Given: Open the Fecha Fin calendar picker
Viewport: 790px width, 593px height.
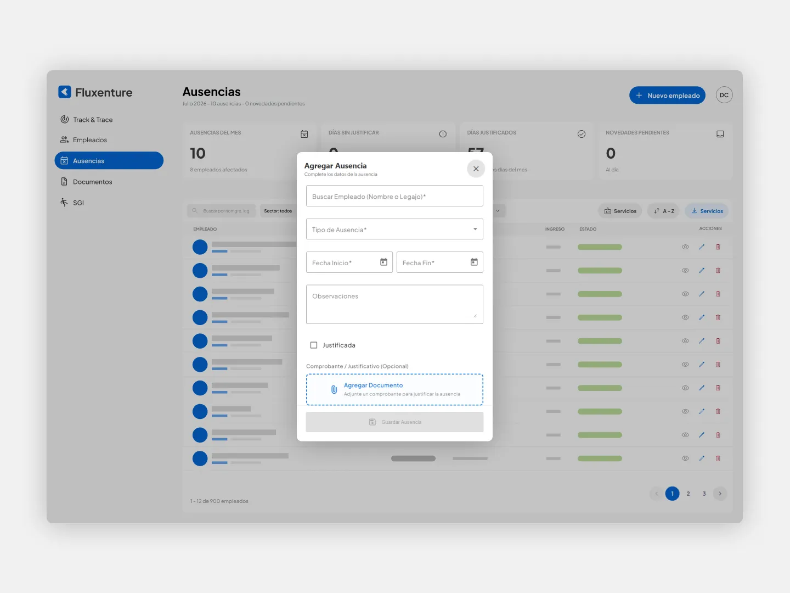Looking at the screenshot, I should [x=474, y=262].
